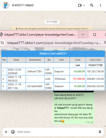Select the comment code 1j01ylb25589

[34, 86]
